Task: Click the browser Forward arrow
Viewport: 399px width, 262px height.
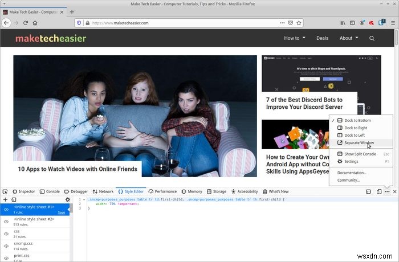Action: tap(16, 23)
